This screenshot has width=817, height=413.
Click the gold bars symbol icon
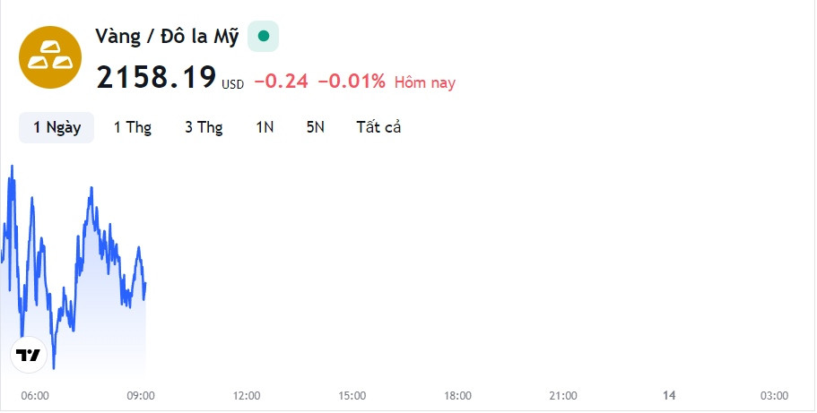click(x=50, y=58)
